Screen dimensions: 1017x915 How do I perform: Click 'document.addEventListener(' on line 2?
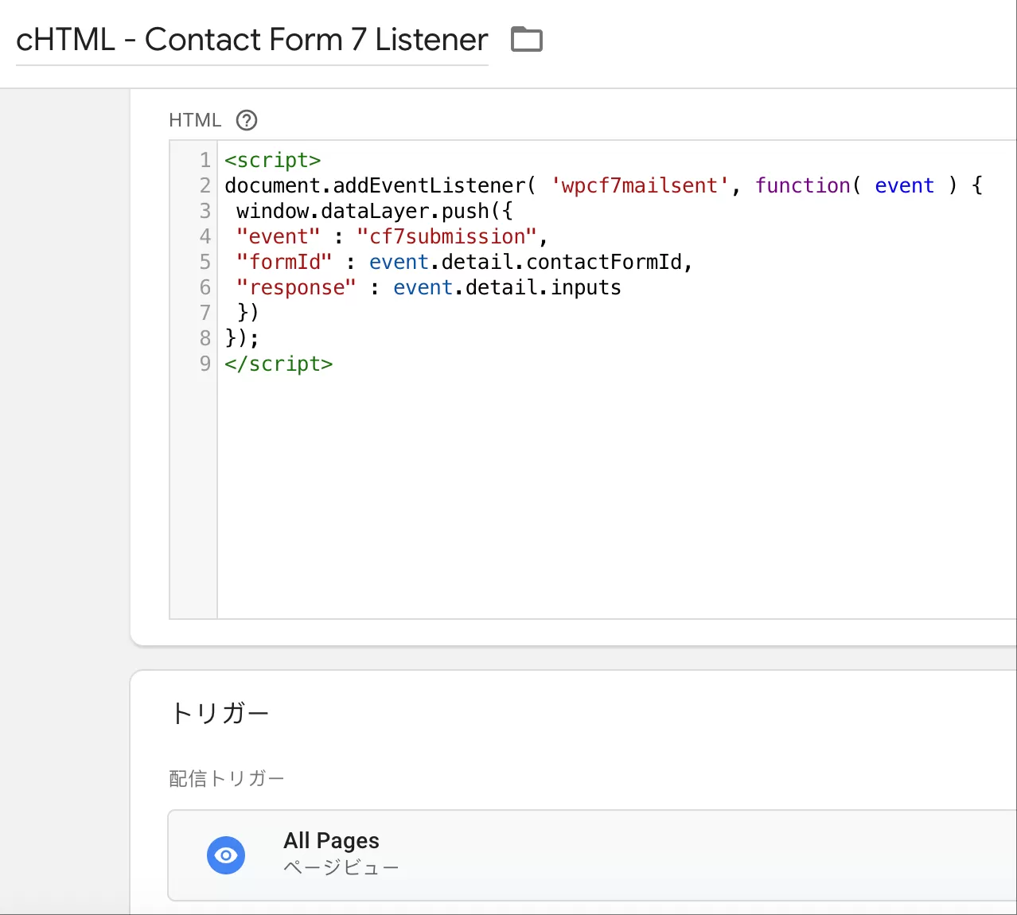click(380, 185)
